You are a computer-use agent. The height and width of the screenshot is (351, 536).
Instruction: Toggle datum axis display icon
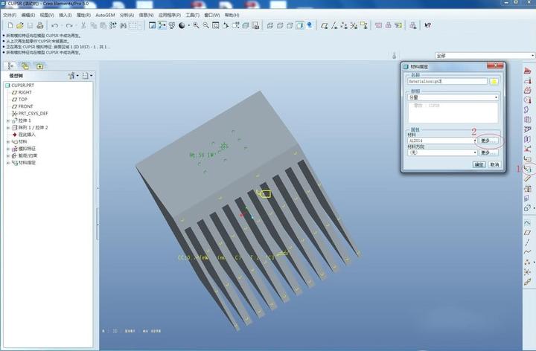pos(334,25)
